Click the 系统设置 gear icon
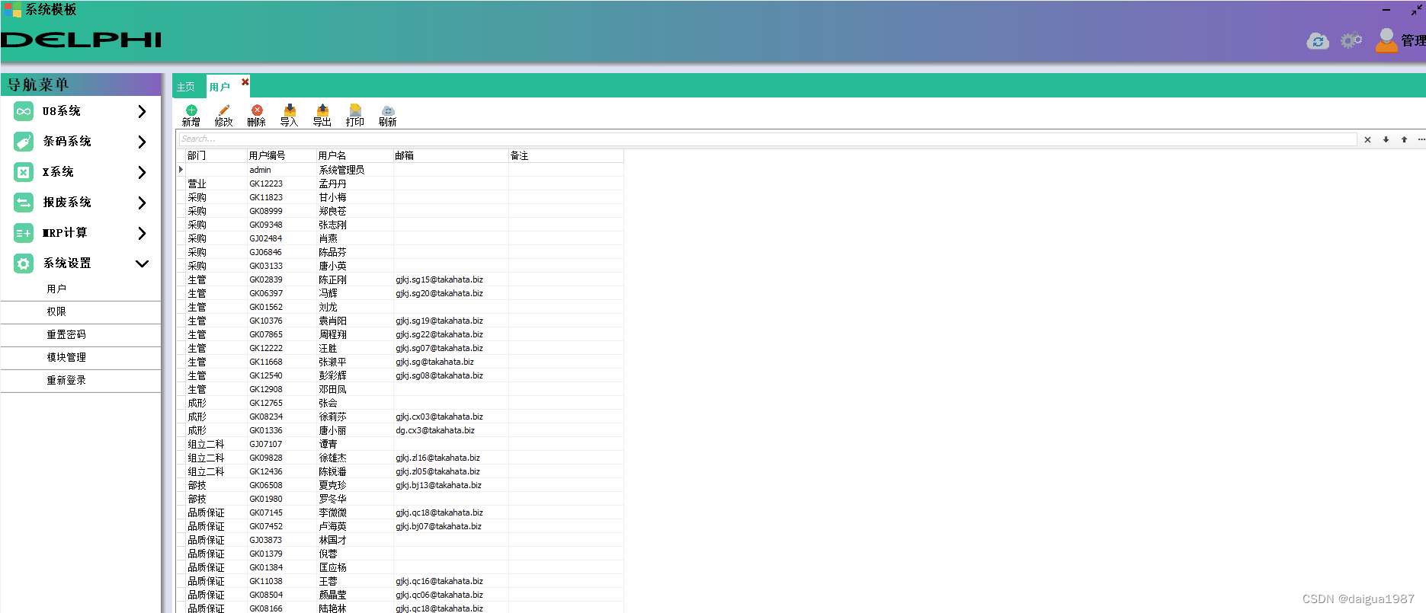The width and height of the screenshot is (1426, 613). point(24,263)
